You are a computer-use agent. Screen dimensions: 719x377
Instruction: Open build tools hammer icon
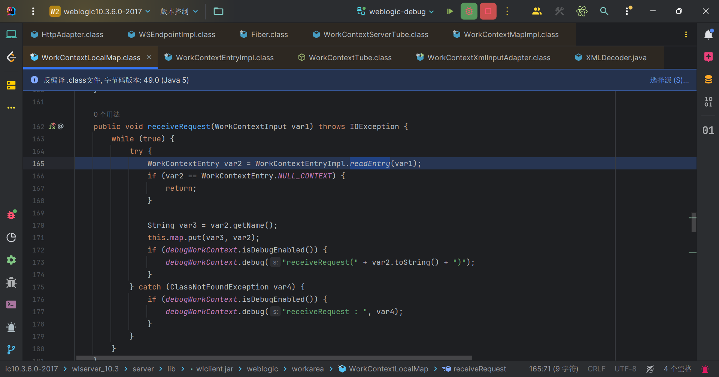(559, 11)
